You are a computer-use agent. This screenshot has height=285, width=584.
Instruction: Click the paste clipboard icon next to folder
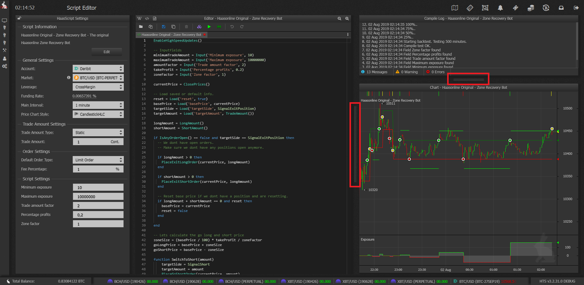151,27
